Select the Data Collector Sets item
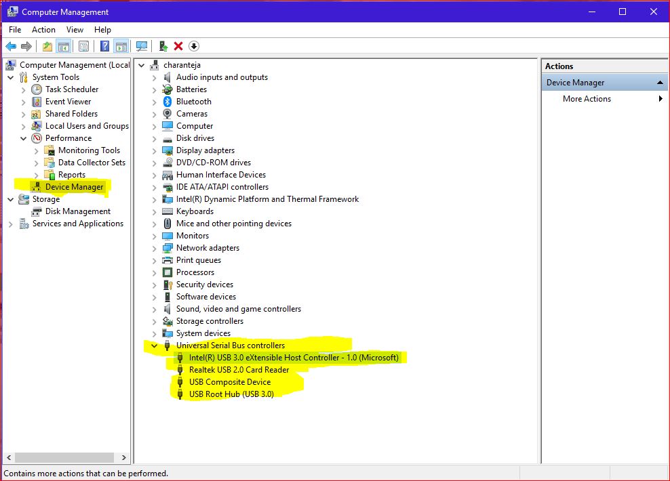This screenshot has height=481, width=670. [x=92, y=163]
